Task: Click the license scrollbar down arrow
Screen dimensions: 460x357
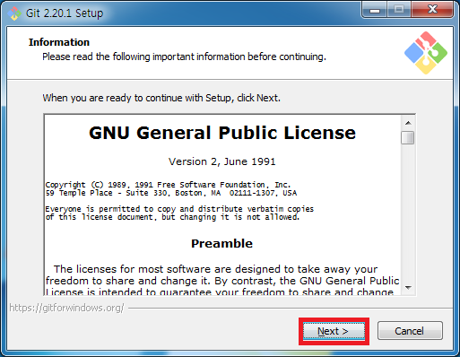Action: pyautogui.click(x=408, y=288)
